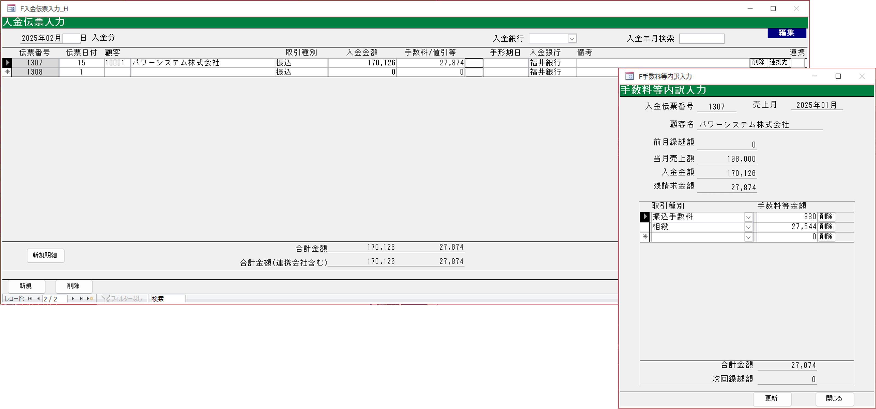The image size is (876, 409).
Task: Click 合計金額 27,874 in fee window footer
Action: point(787,365)
